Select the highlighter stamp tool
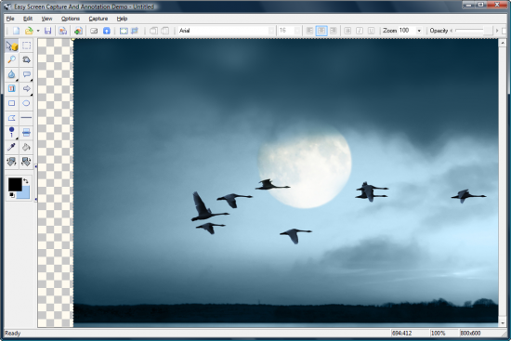Screen dimensions: 511x341 pyautogui.click(x=26, y=132)
